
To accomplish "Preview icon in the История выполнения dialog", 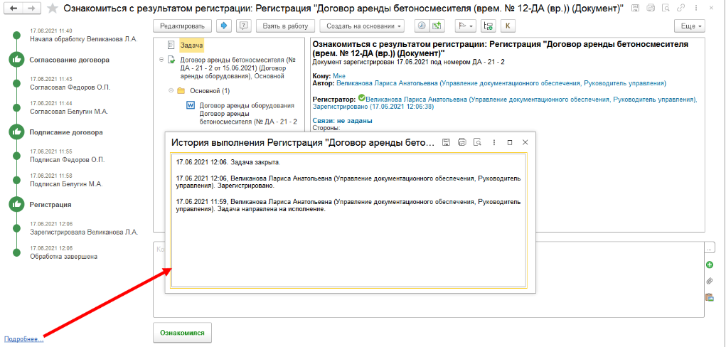I will (477, 142).
